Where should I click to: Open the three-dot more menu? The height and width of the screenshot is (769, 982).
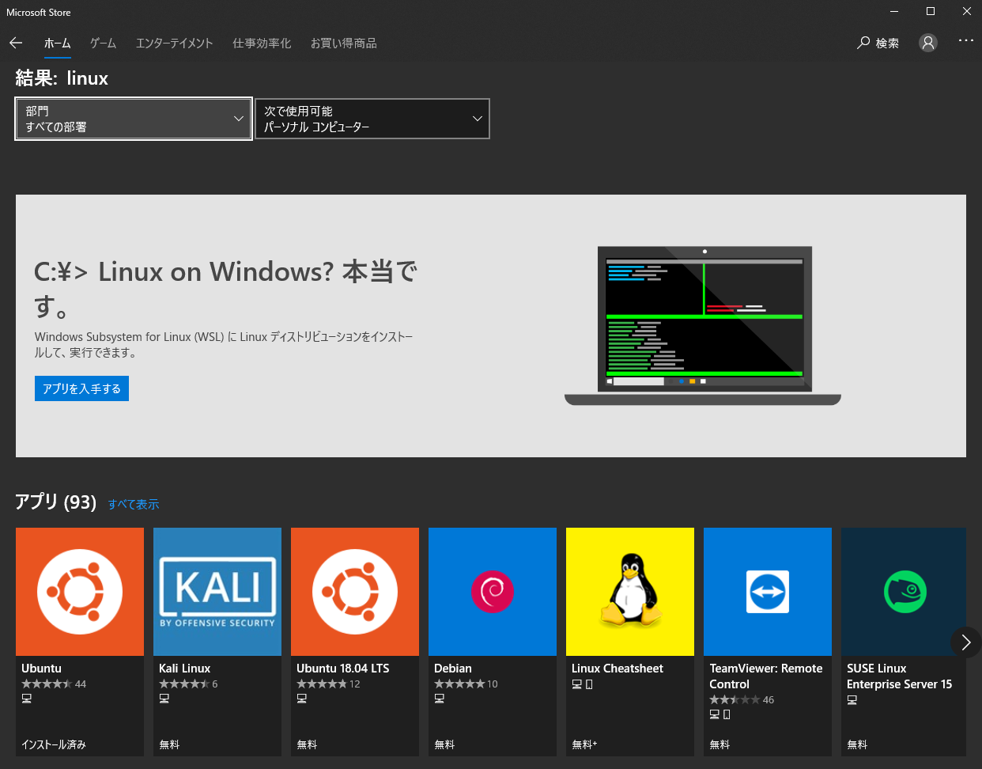click(x=966, y=40)
